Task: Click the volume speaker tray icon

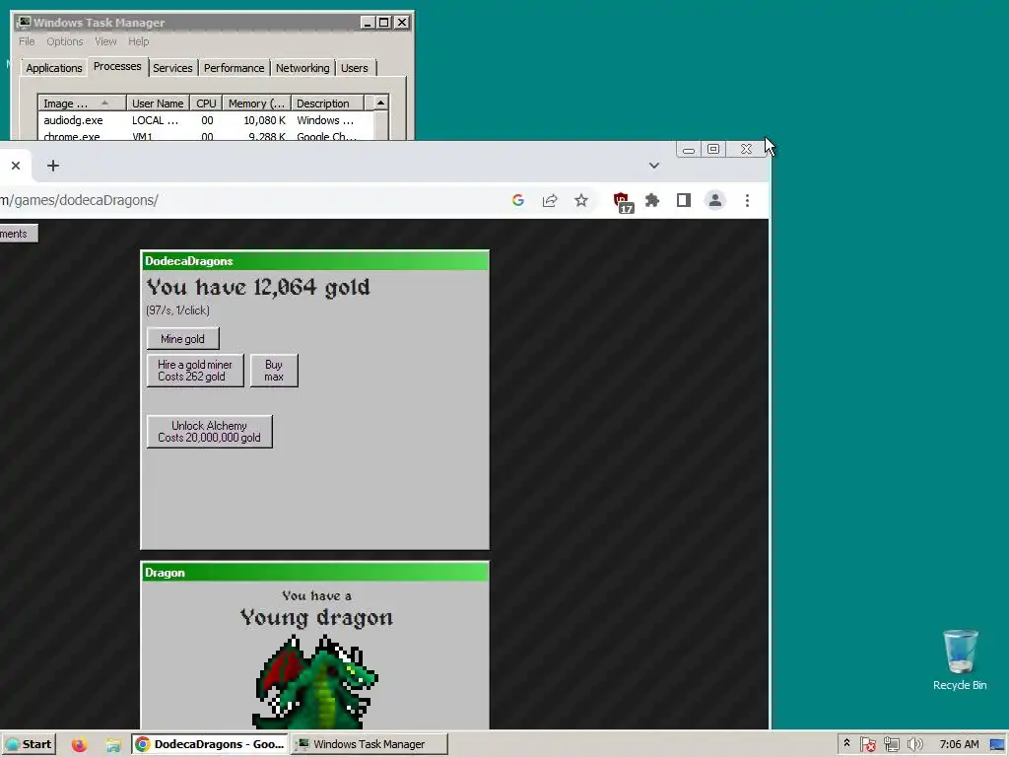Action: click(x=915, y=744)
